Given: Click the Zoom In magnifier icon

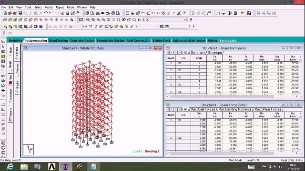Looking at the screenshot, I should click(x=98, y=20).
